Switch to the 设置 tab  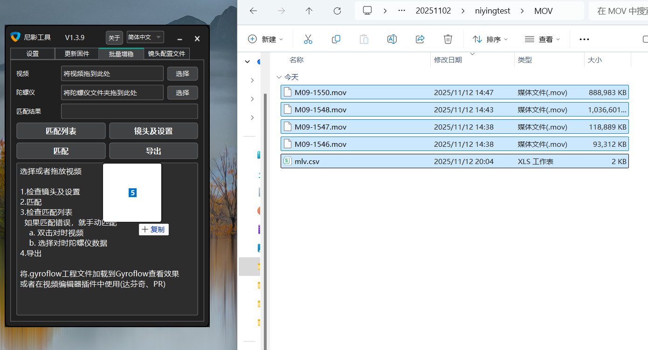[33, 54]
